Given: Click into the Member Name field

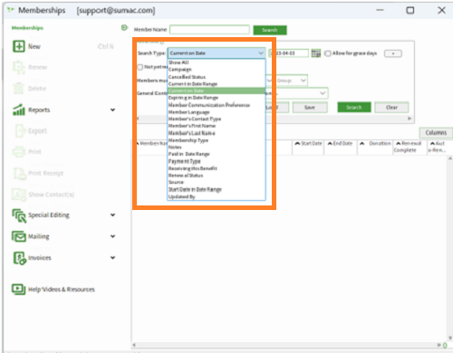Looking at the screenshot, I should (209, 30).
